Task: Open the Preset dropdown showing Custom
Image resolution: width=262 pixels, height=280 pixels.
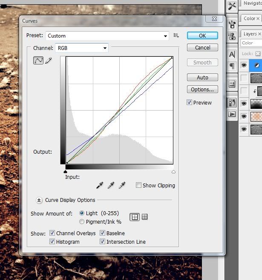Action: tap(107, 36)
